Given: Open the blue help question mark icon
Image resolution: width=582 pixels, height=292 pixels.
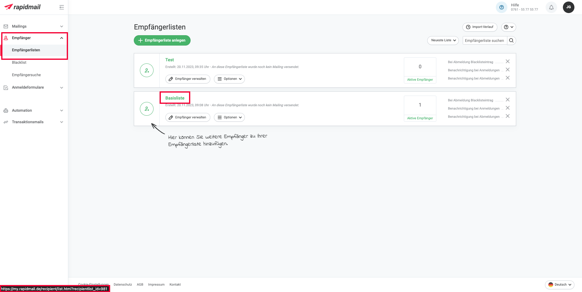Looking at the screenshot, I should pos(501,7).
